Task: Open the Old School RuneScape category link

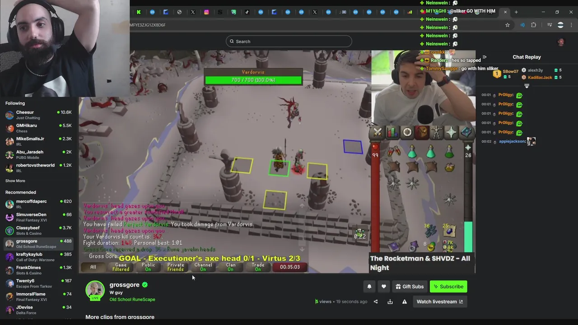Action: (132, 300)
